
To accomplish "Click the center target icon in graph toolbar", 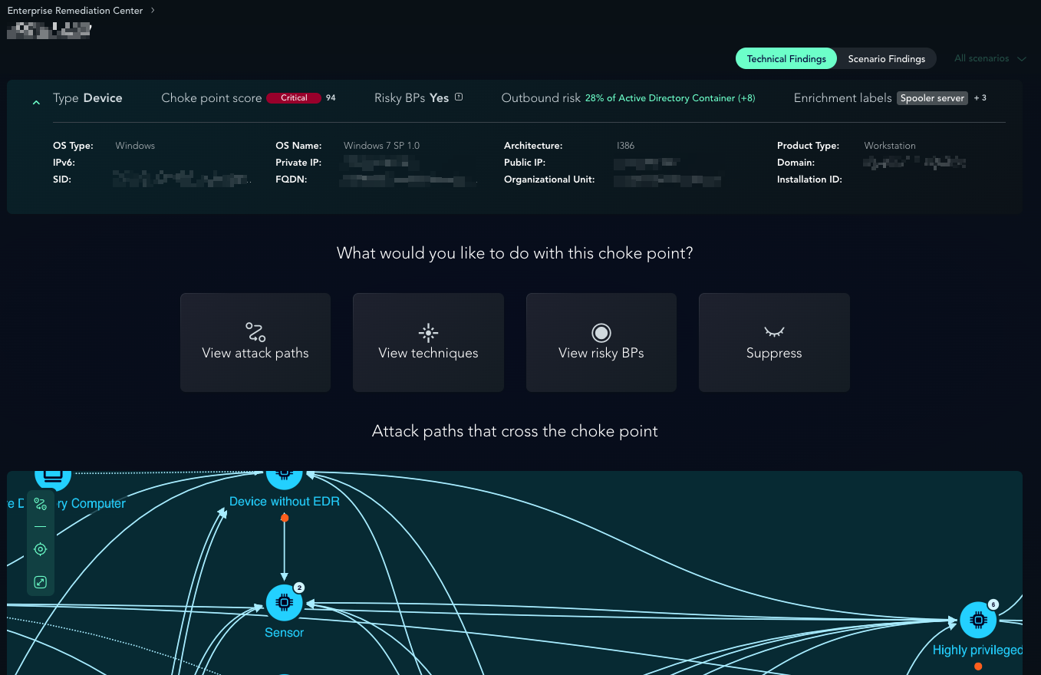I will 41,549.
